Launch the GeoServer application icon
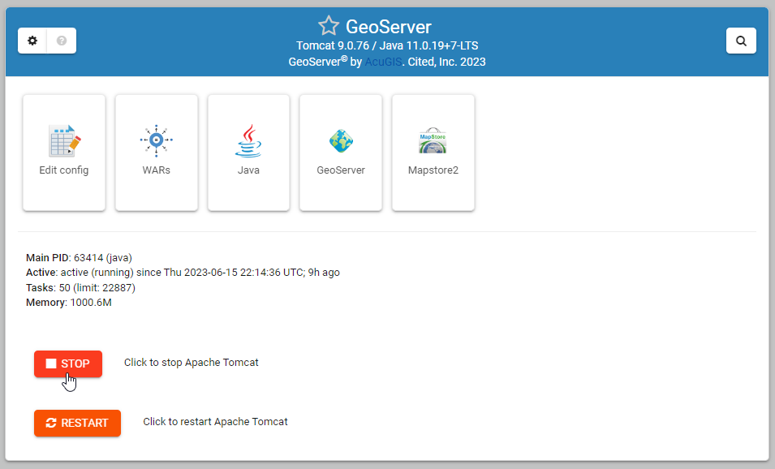Image resolution: width=775 pixels, height=469 pixels. click(340, 152)
